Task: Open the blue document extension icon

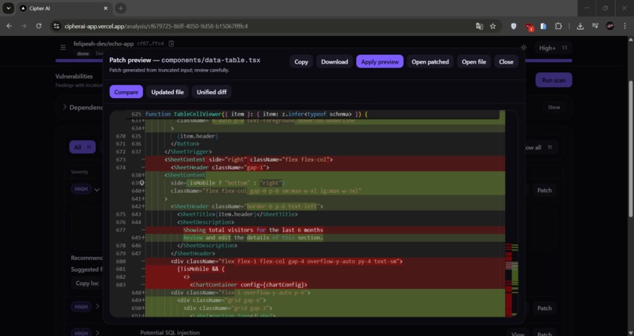Action: click(x=544, y=26)
